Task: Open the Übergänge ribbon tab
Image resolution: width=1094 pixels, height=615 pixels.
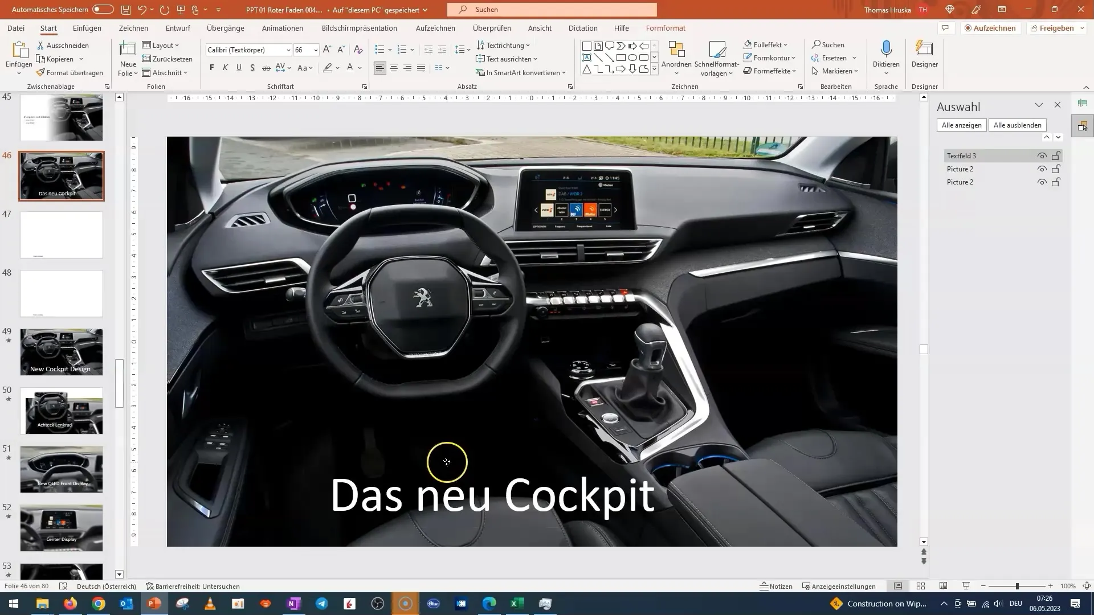Action: click(x=226, y=28)
